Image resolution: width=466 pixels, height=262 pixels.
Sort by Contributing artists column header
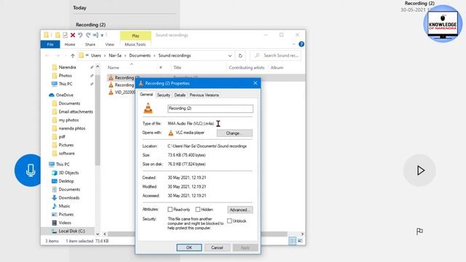coord(247,68)
